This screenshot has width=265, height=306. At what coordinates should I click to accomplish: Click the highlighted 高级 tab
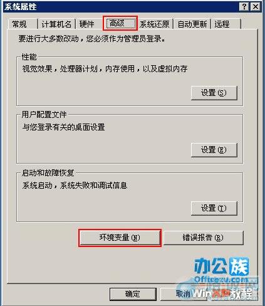point(120,23)
